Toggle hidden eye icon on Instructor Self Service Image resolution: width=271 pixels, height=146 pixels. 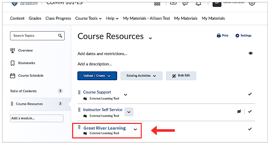239,111
